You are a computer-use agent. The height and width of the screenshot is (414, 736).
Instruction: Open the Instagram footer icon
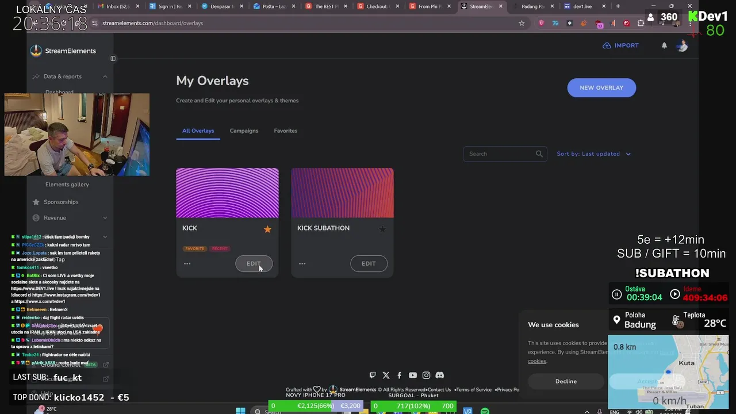[426, 375]
